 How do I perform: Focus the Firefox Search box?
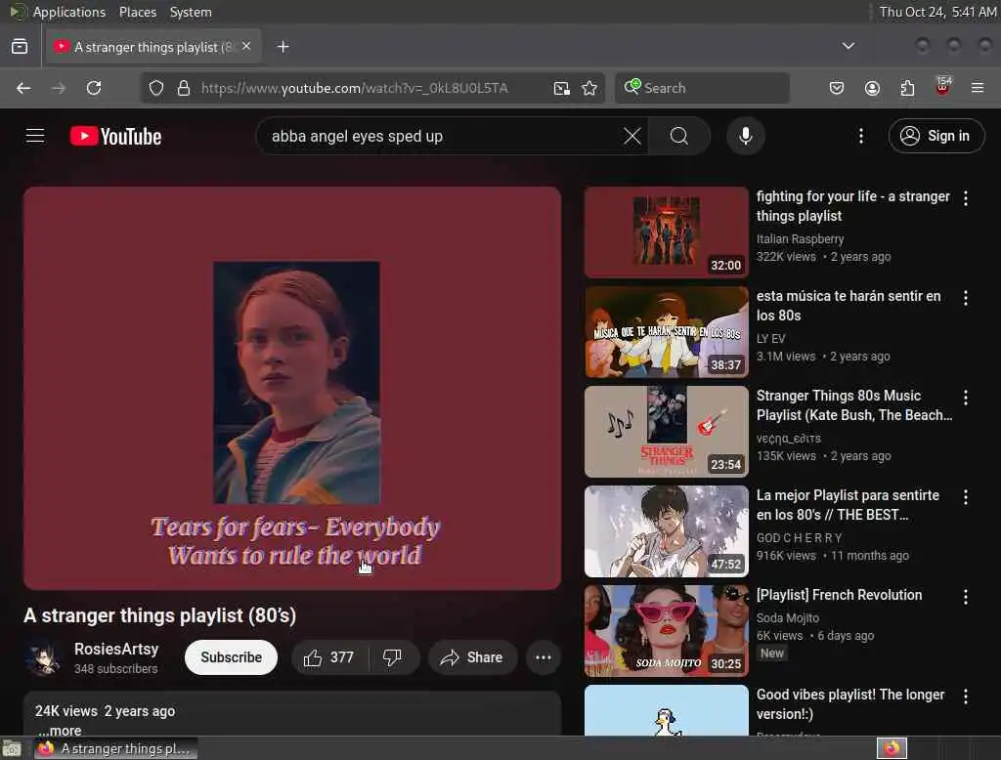click(x=702, y=88)
